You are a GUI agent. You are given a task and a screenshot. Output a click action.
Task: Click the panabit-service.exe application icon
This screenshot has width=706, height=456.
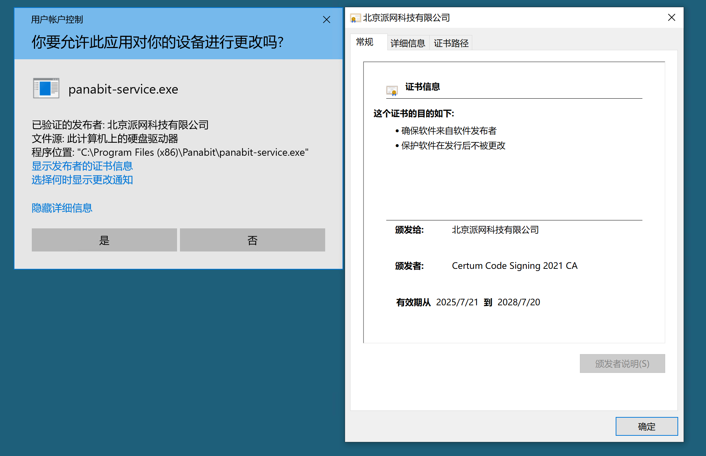[x=46, y=88]
